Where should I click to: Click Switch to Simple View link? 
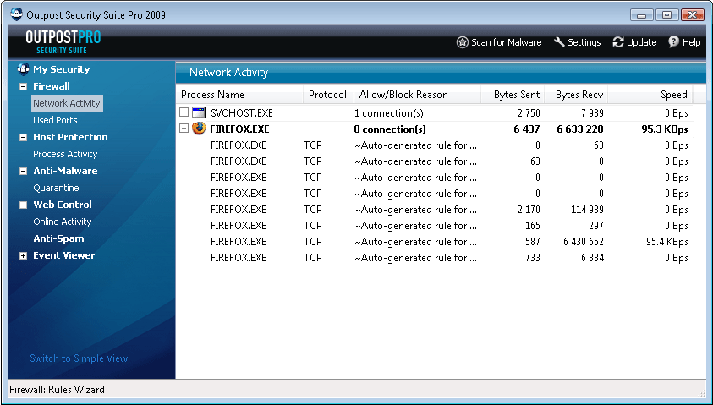pyautogui.click(x=79, y=358)
